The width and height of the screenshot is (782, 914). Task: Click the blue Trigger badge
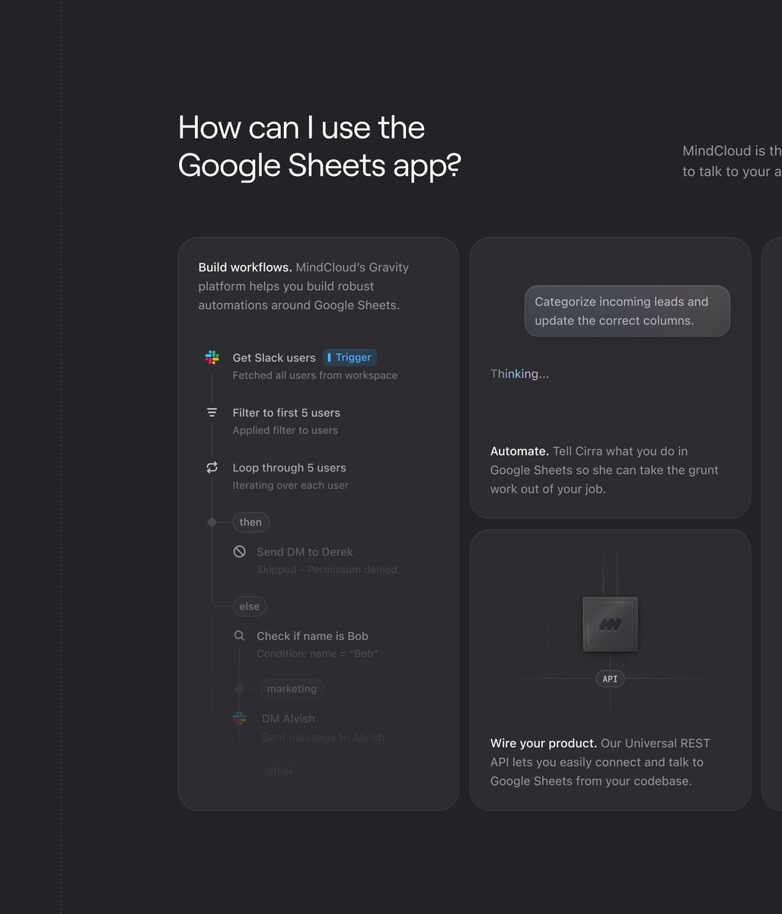tap(350, 357)
